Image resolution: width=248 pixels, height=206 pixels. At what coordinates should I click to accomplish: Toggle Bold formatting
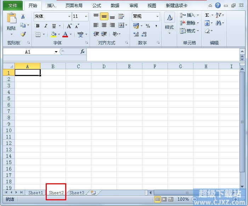coord(38,26)
